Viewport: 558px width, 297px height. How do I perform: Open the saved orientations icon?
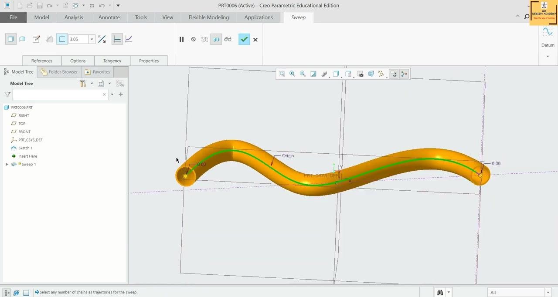[348, 74]
